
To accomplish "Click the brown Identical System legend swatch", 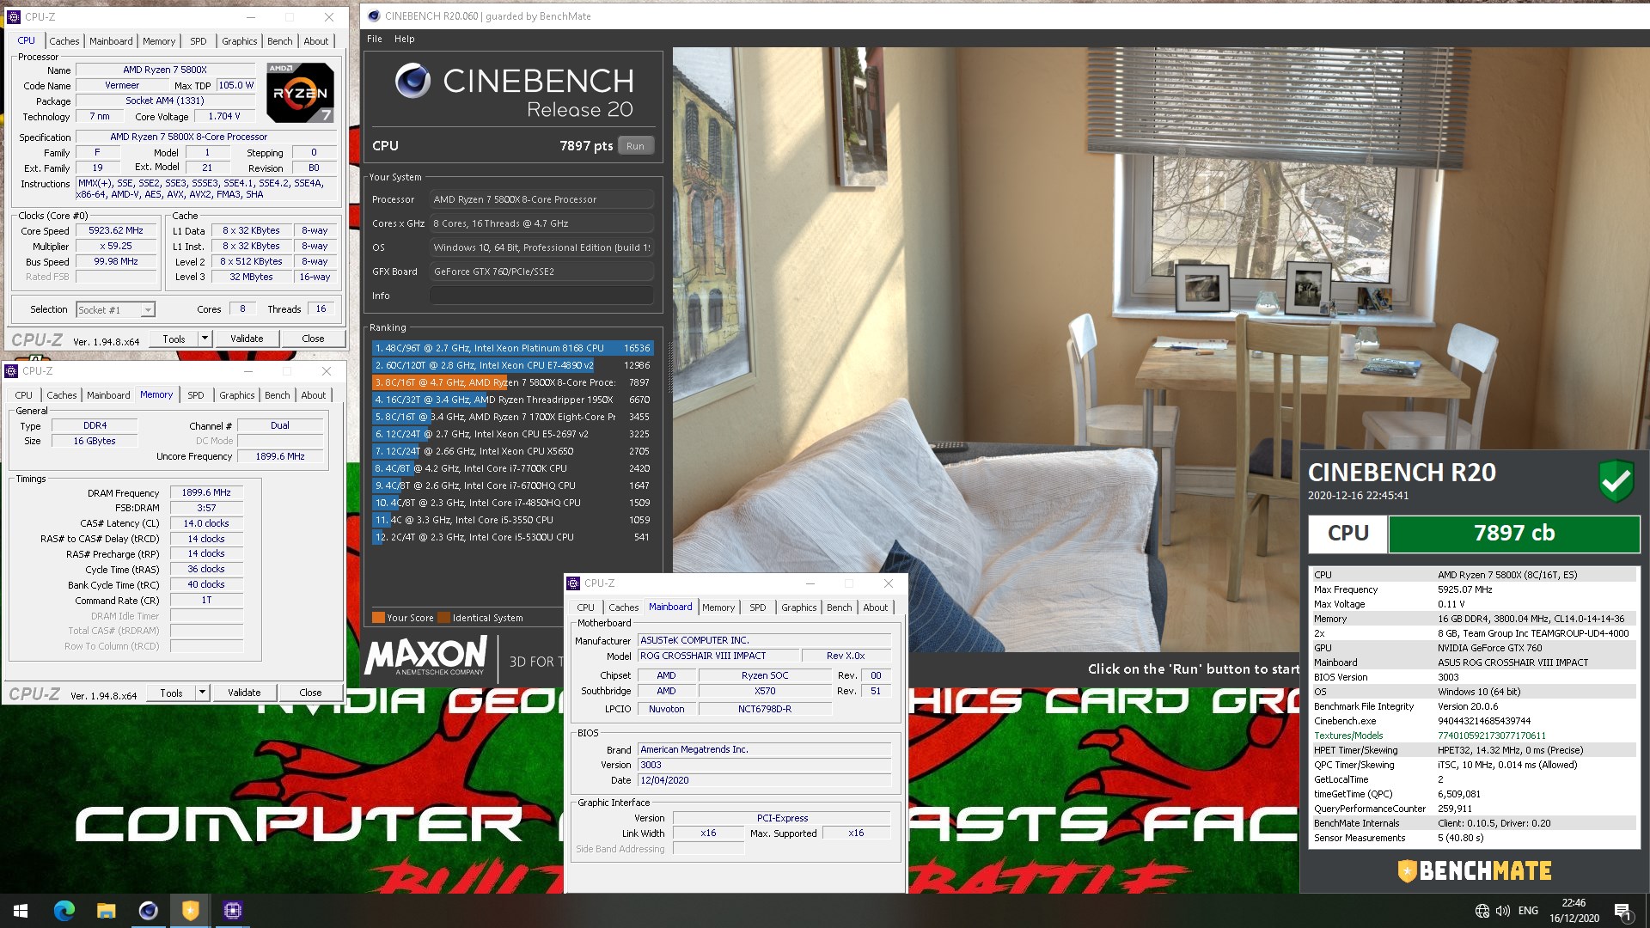I will [x=443, y=618].
